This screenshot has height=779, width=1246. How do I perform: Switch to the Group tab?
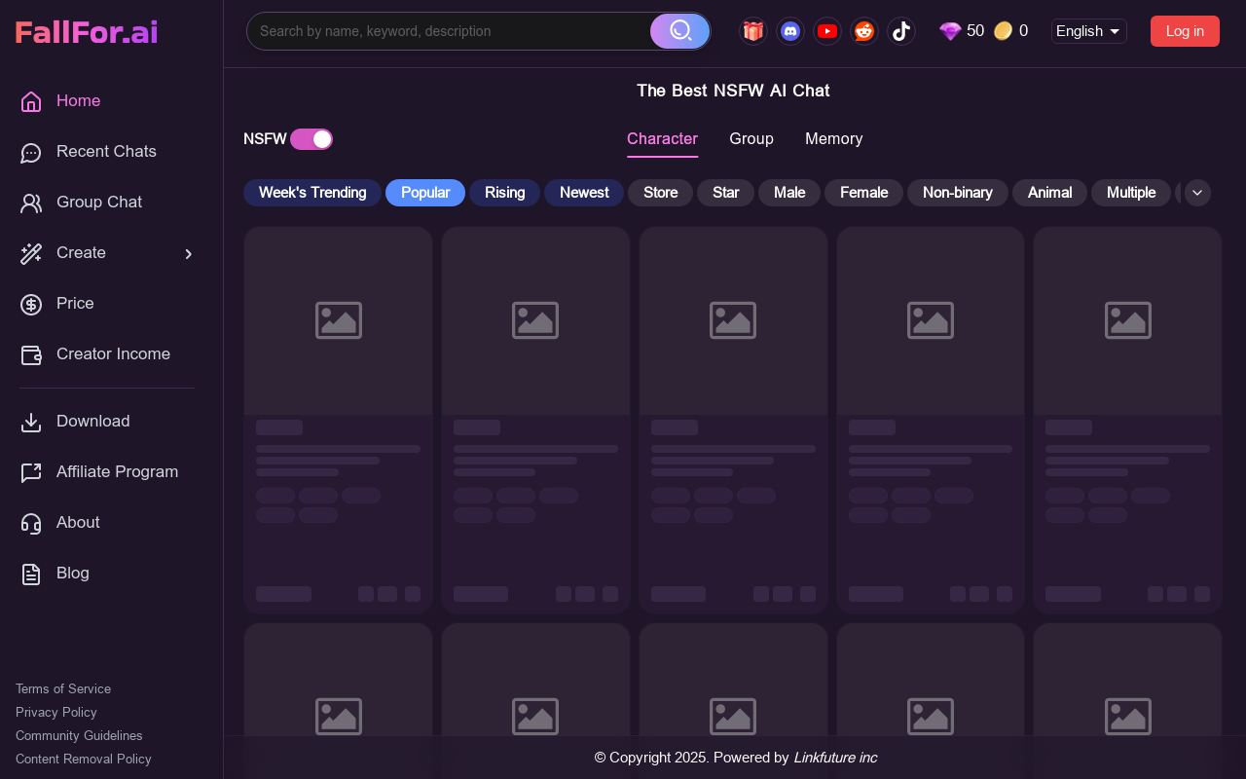pos(751,139)
